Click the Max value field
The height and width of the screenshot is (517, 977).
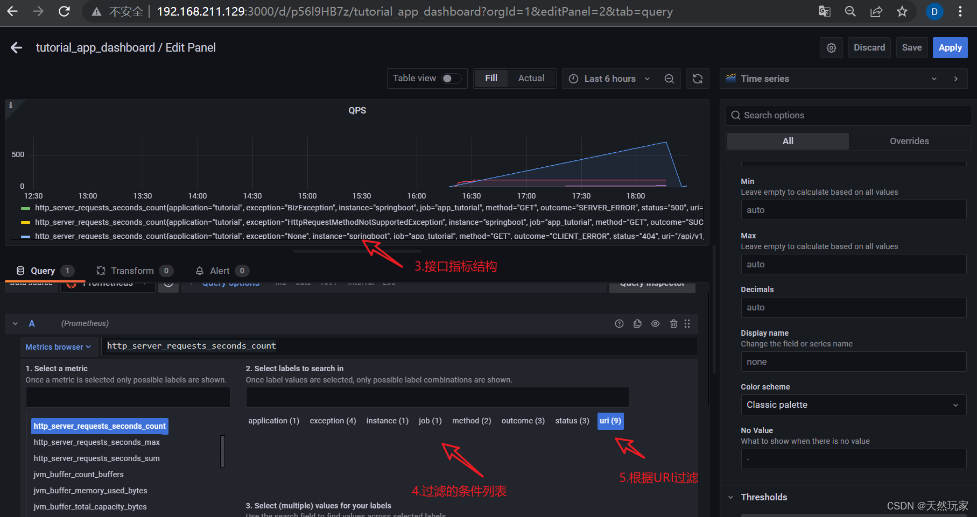click(853, 264)
